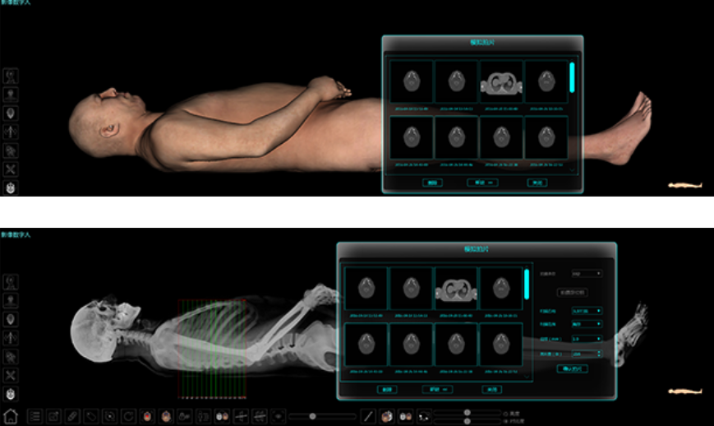The width and height of the screenshot is (714, 426).
Task: Click the tag icon in the bottom toolbar
Action: [x=91, y=416]
